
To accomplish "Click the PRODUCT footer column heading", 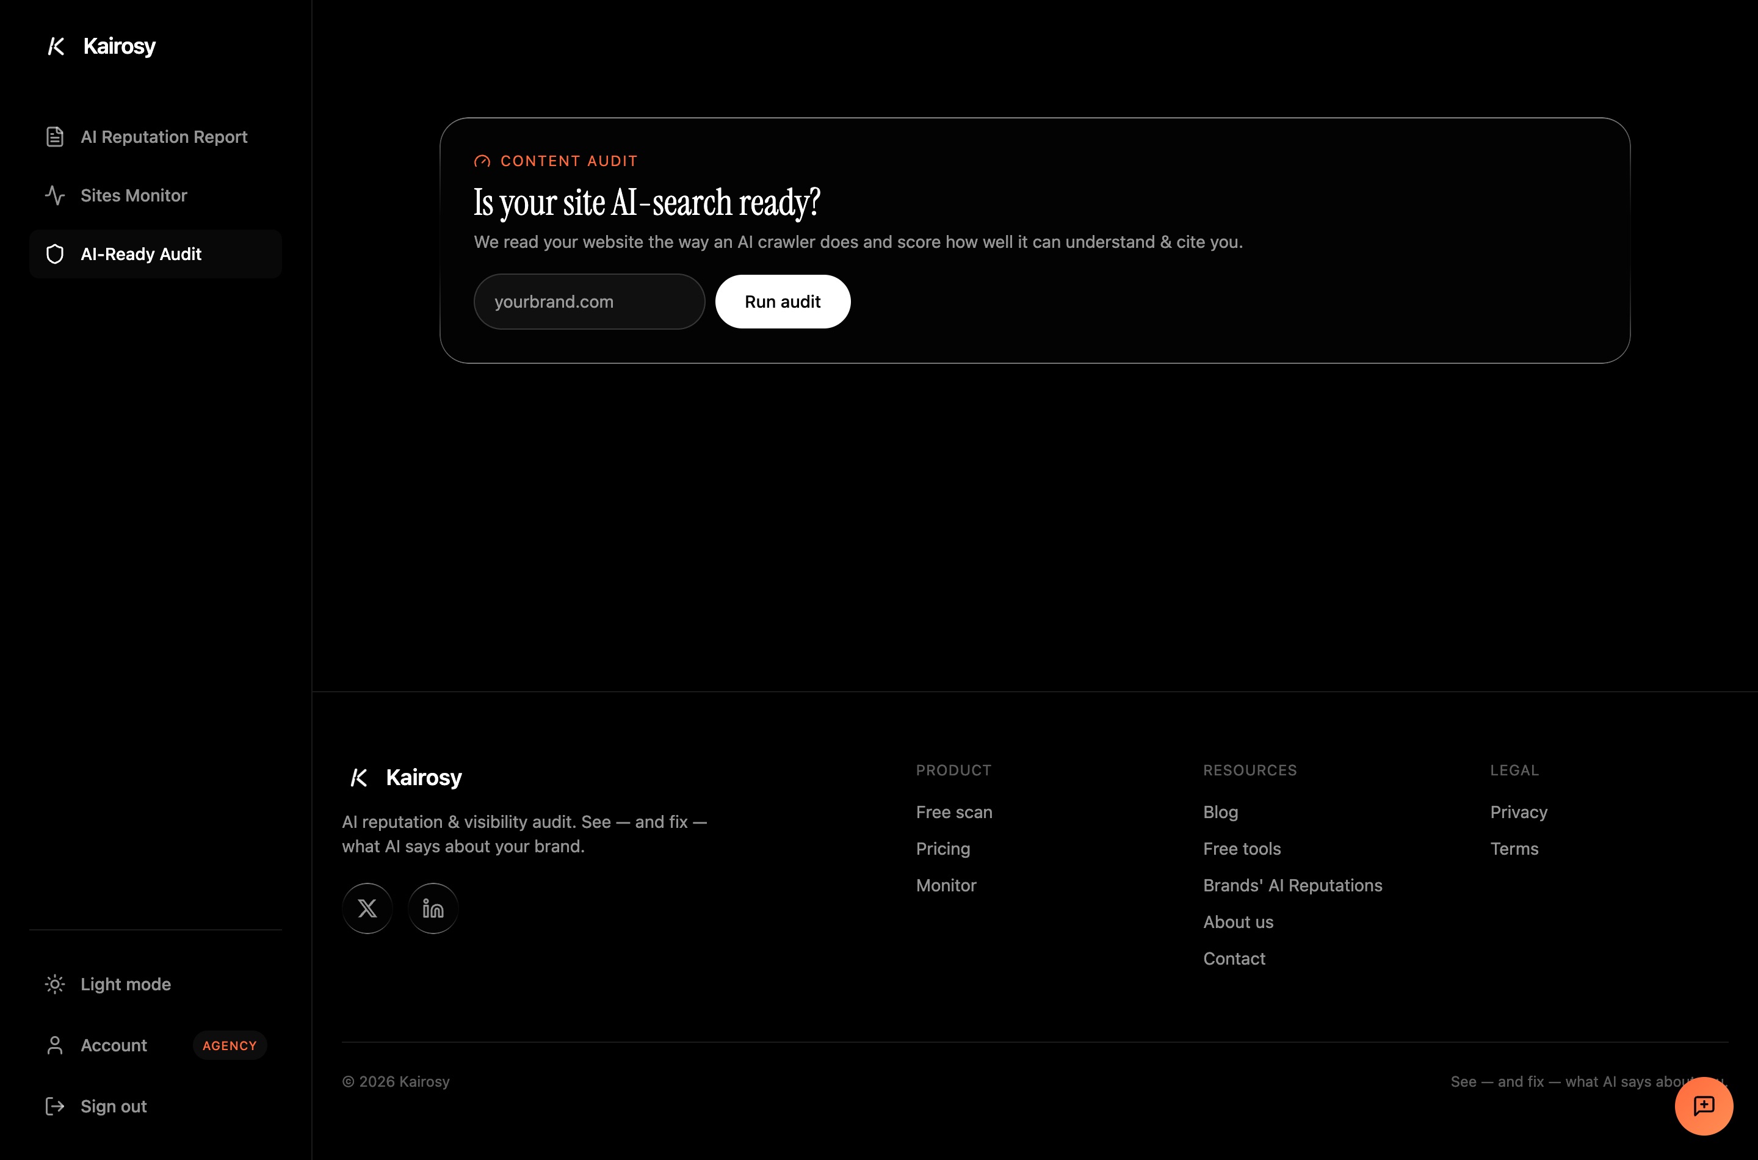I will point(953,770).
